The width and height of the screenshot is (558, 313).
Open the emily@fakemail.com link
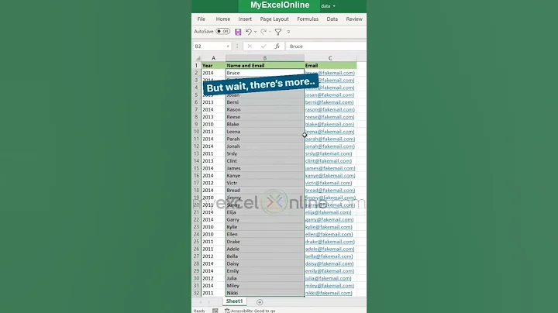pyautogui.click(x=329, y=271)
